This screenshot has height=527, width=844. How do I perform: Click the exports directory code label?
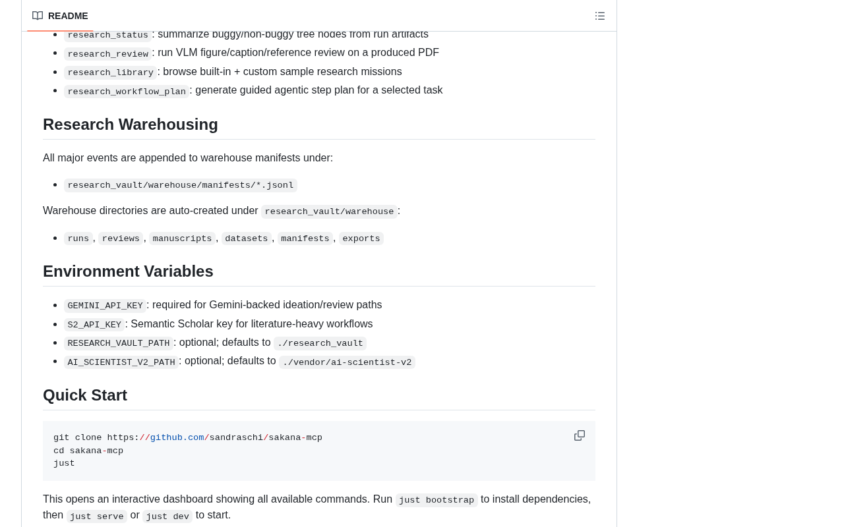361,238
